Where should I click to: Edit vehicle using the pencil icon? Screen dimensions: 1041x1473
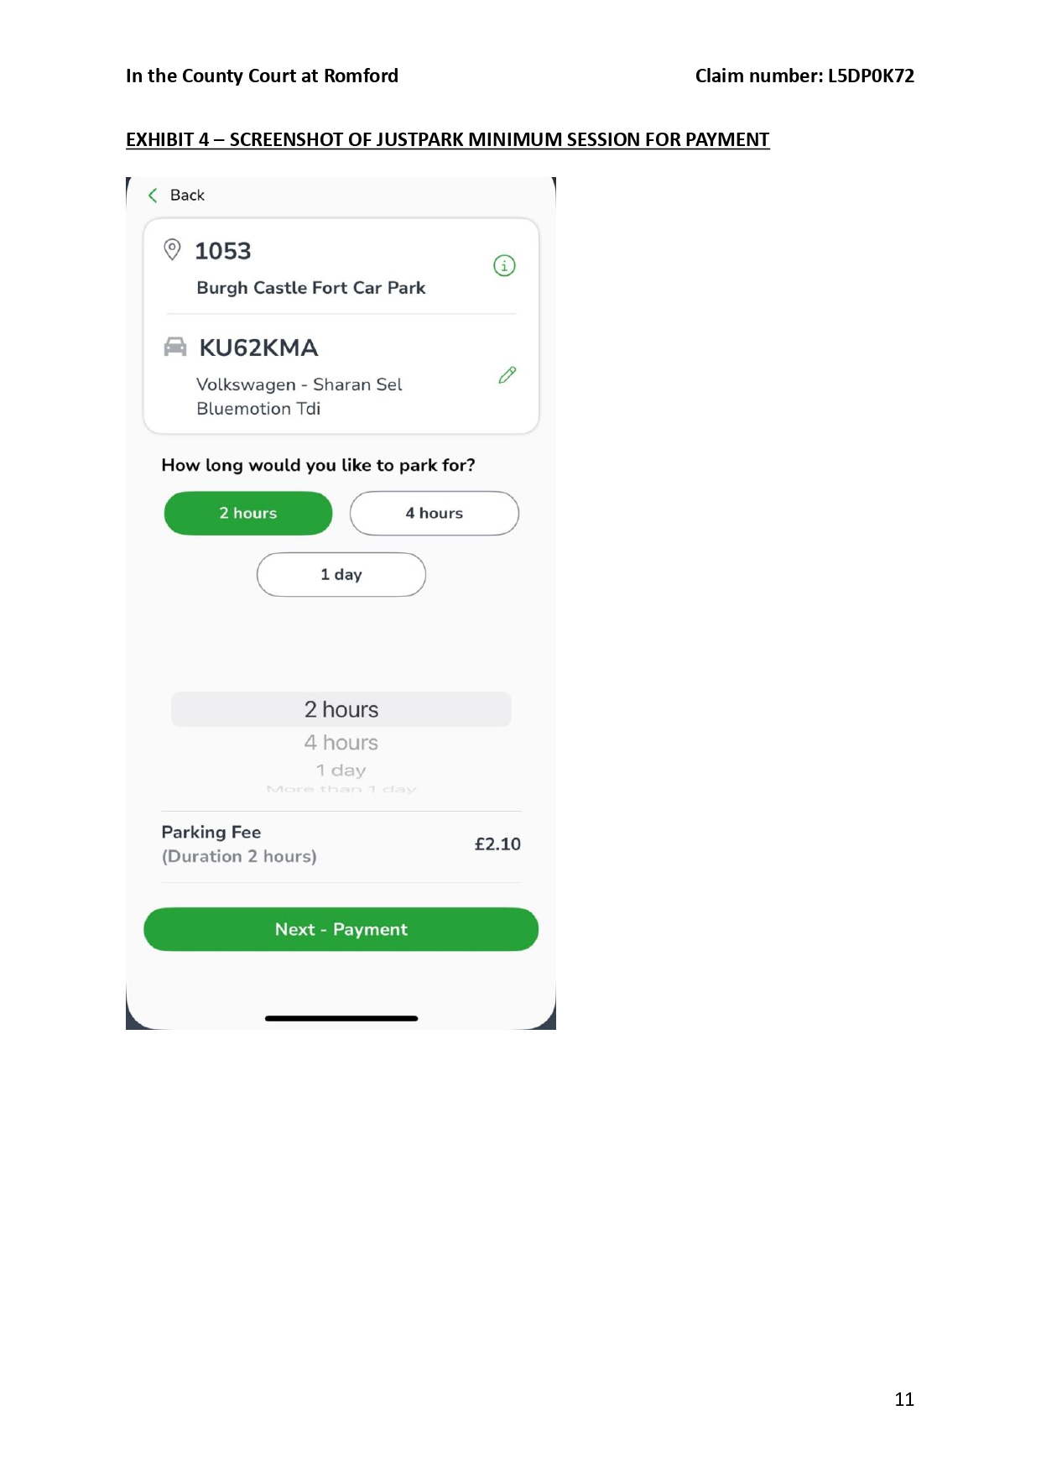point(507,374)
